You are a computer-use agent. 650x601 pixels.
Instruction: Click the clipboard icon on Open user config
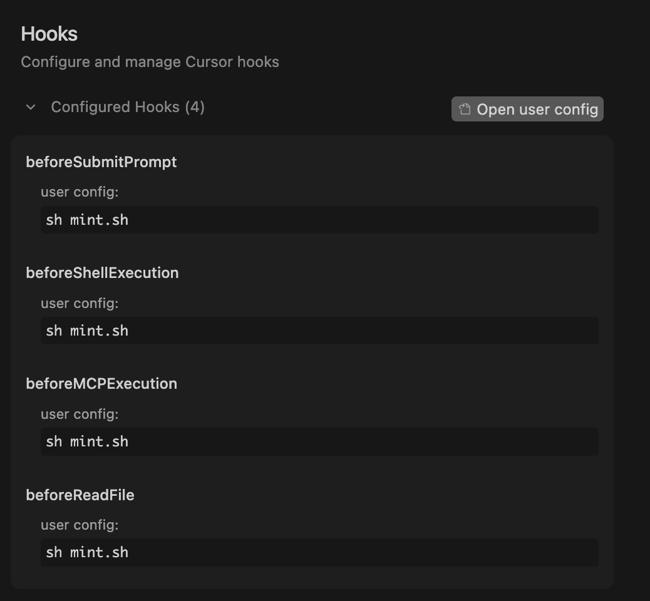coord(464,108)
